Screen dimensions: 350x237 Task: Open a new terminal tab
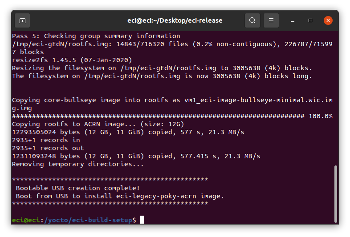(x=22, y=20)
